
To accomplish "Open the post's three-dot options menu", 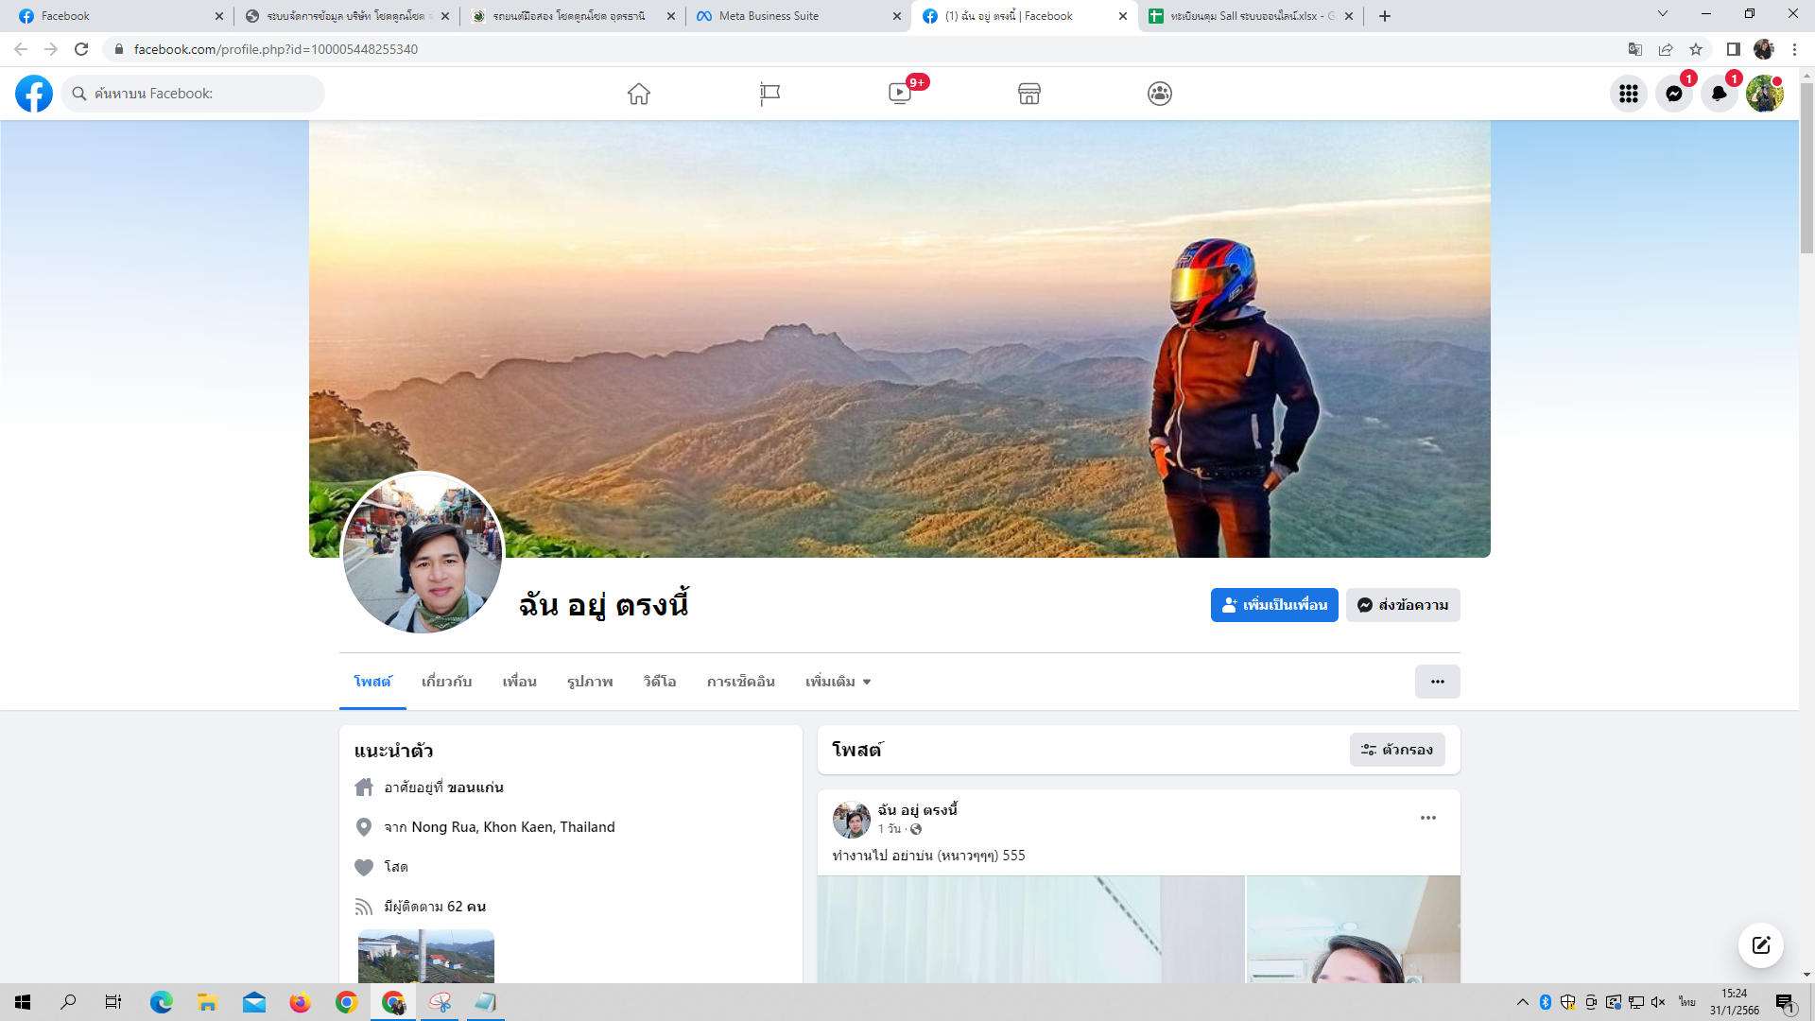I will click(1428, 818).
